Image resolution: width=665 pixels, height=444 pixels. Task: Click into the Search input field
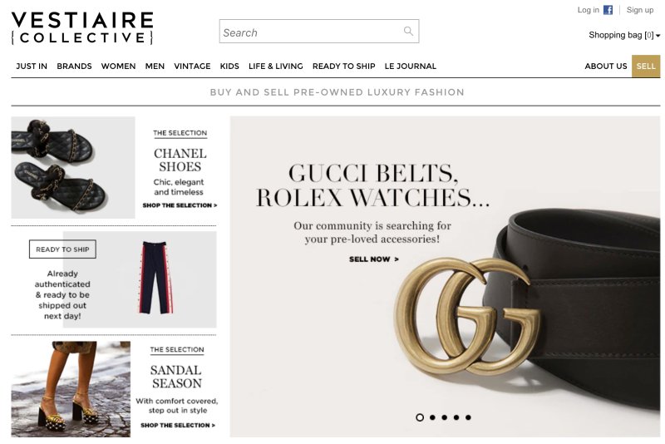319,31
